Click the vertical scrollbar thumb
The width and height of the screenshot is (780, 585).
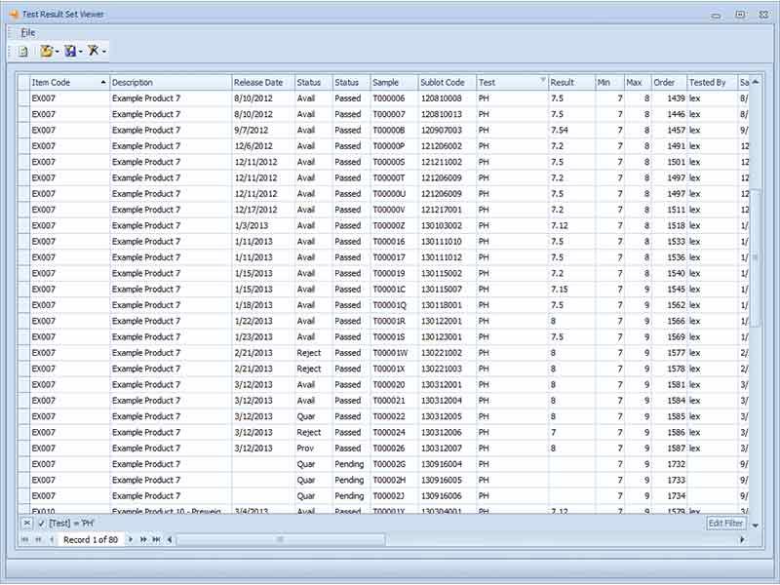click(756, 257)
